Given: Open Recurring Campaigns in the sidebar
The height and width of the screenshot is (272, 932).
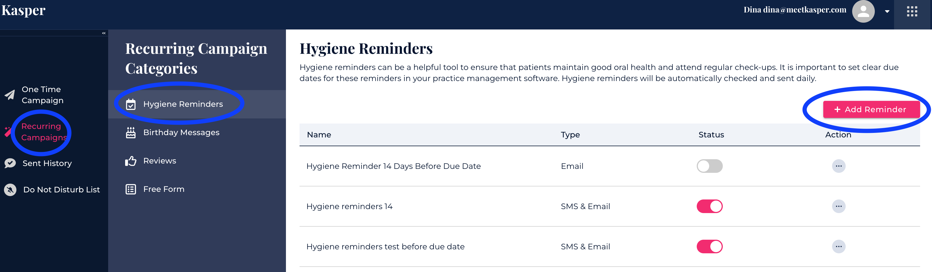Looking at the screenshot, I should point(43,132).
